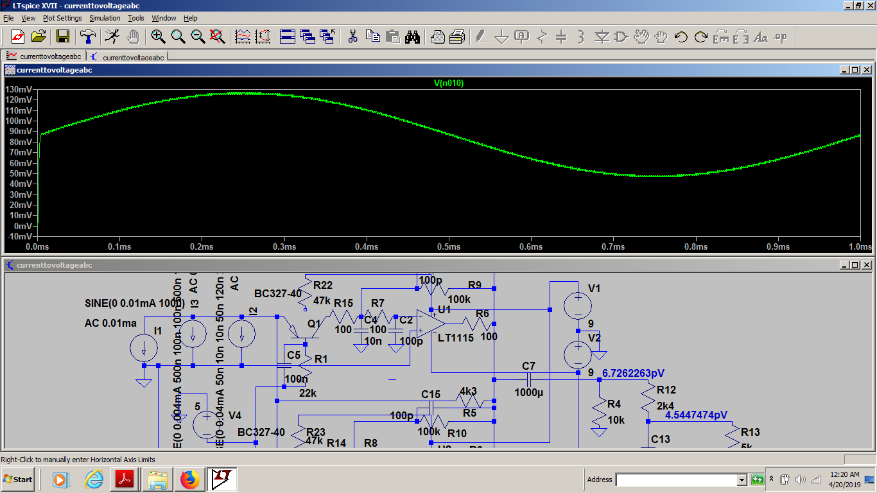Click the New Schematic toolbar icon
The height and width of the screenshot is (493, 877).
[17, 37]
